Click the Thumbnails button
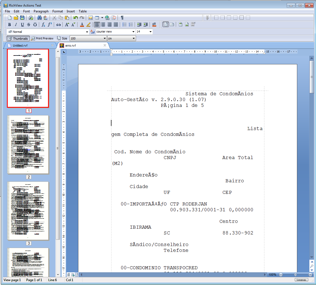Screen dimensions: 316x285 point(18,38)
